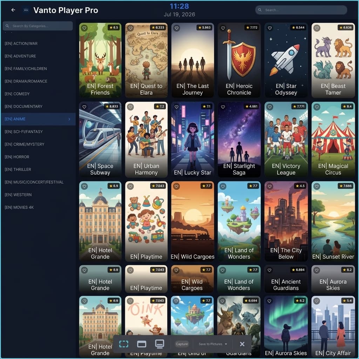
Task: Open the Star Odyssey rocket poster
Action: (x=286, y=60)
